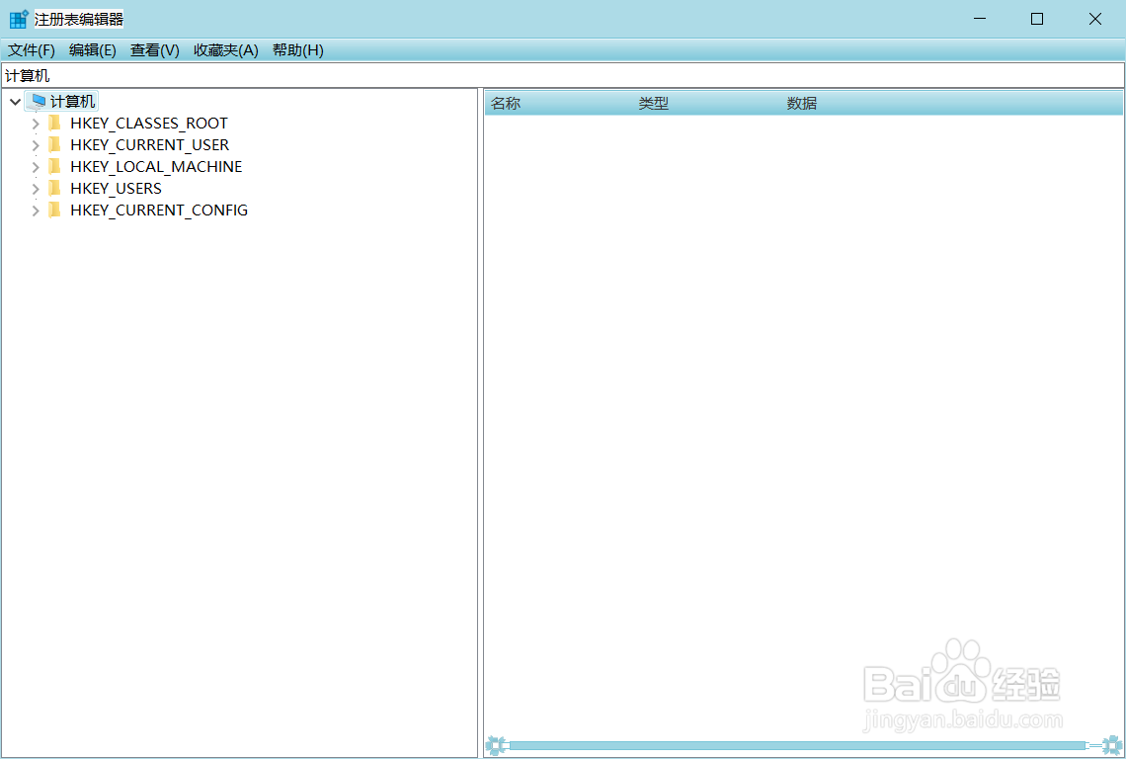Collapse the 计算机 root node
Image resolution: width=1126 pixels, height=759 pixels.
coord(15,102)
